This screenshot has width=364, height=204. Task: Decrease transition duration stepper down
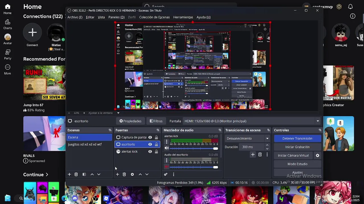coord(267,149)
